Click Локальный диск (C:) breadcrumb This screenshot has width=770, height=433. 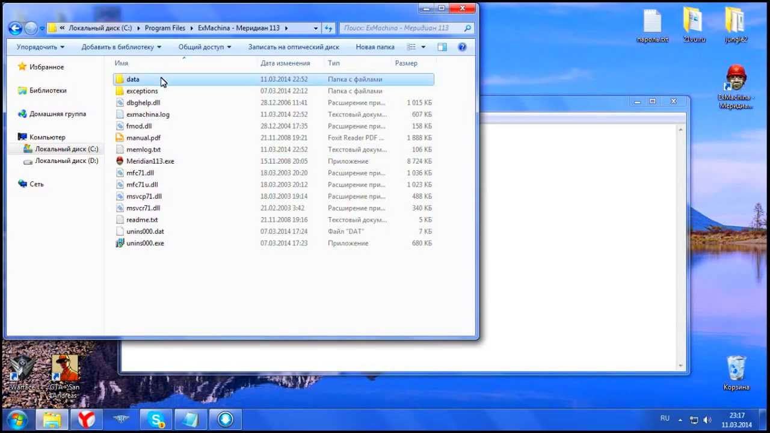click(100, 28)
